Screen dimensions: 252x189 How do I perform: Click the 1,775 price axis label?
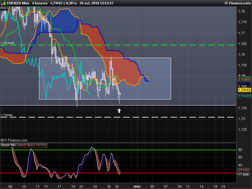click(x=242, y=22)
